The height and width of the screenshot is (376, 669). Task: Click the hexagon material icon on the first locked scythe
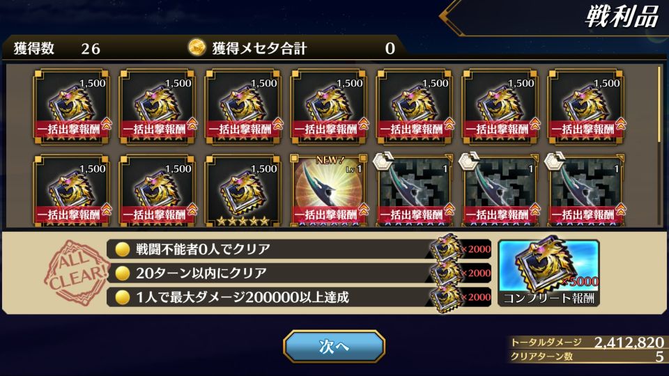click(383, 162)
